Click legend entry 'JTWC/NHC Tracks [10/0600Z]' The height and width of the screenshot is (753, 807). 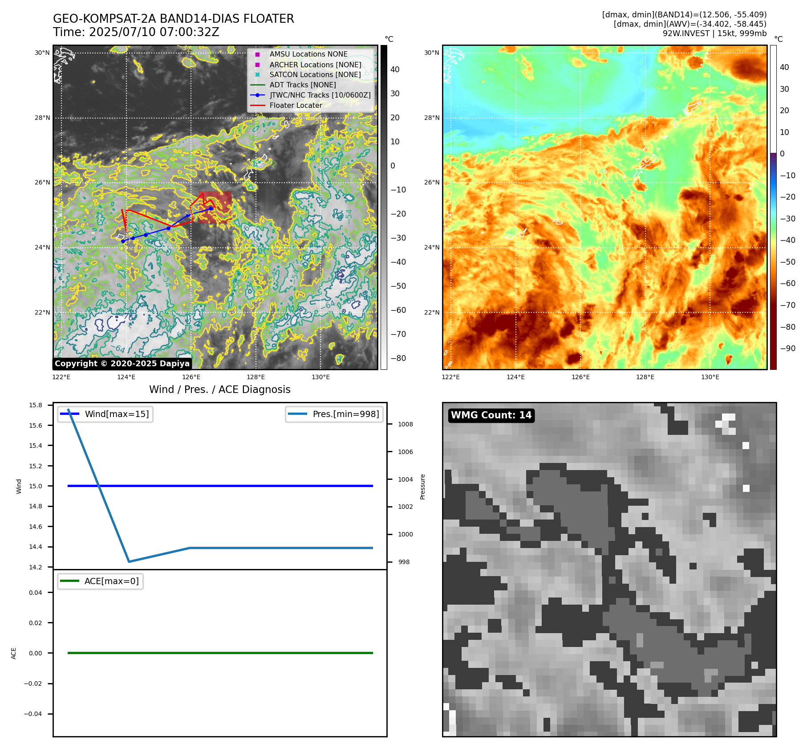(x=320, y=95)
